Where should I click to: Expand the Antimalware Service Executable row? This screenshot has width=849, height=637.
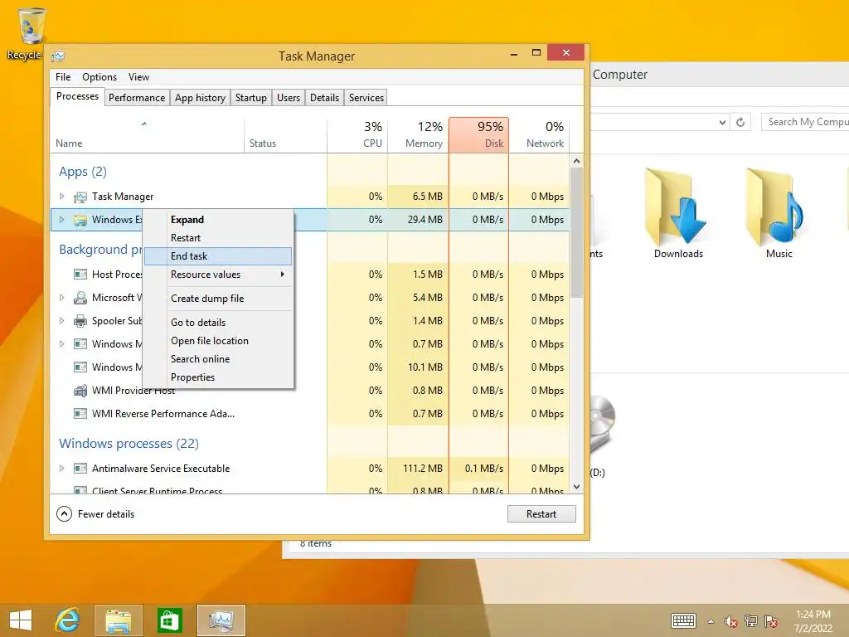tap(61, 468)
